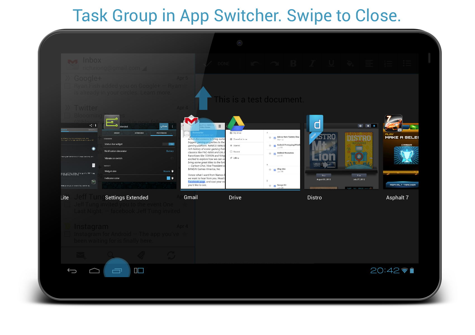This screenshot has width=475, height=335.
Task: Tap the Settings Extended app icon
Action: click(112, 122)
